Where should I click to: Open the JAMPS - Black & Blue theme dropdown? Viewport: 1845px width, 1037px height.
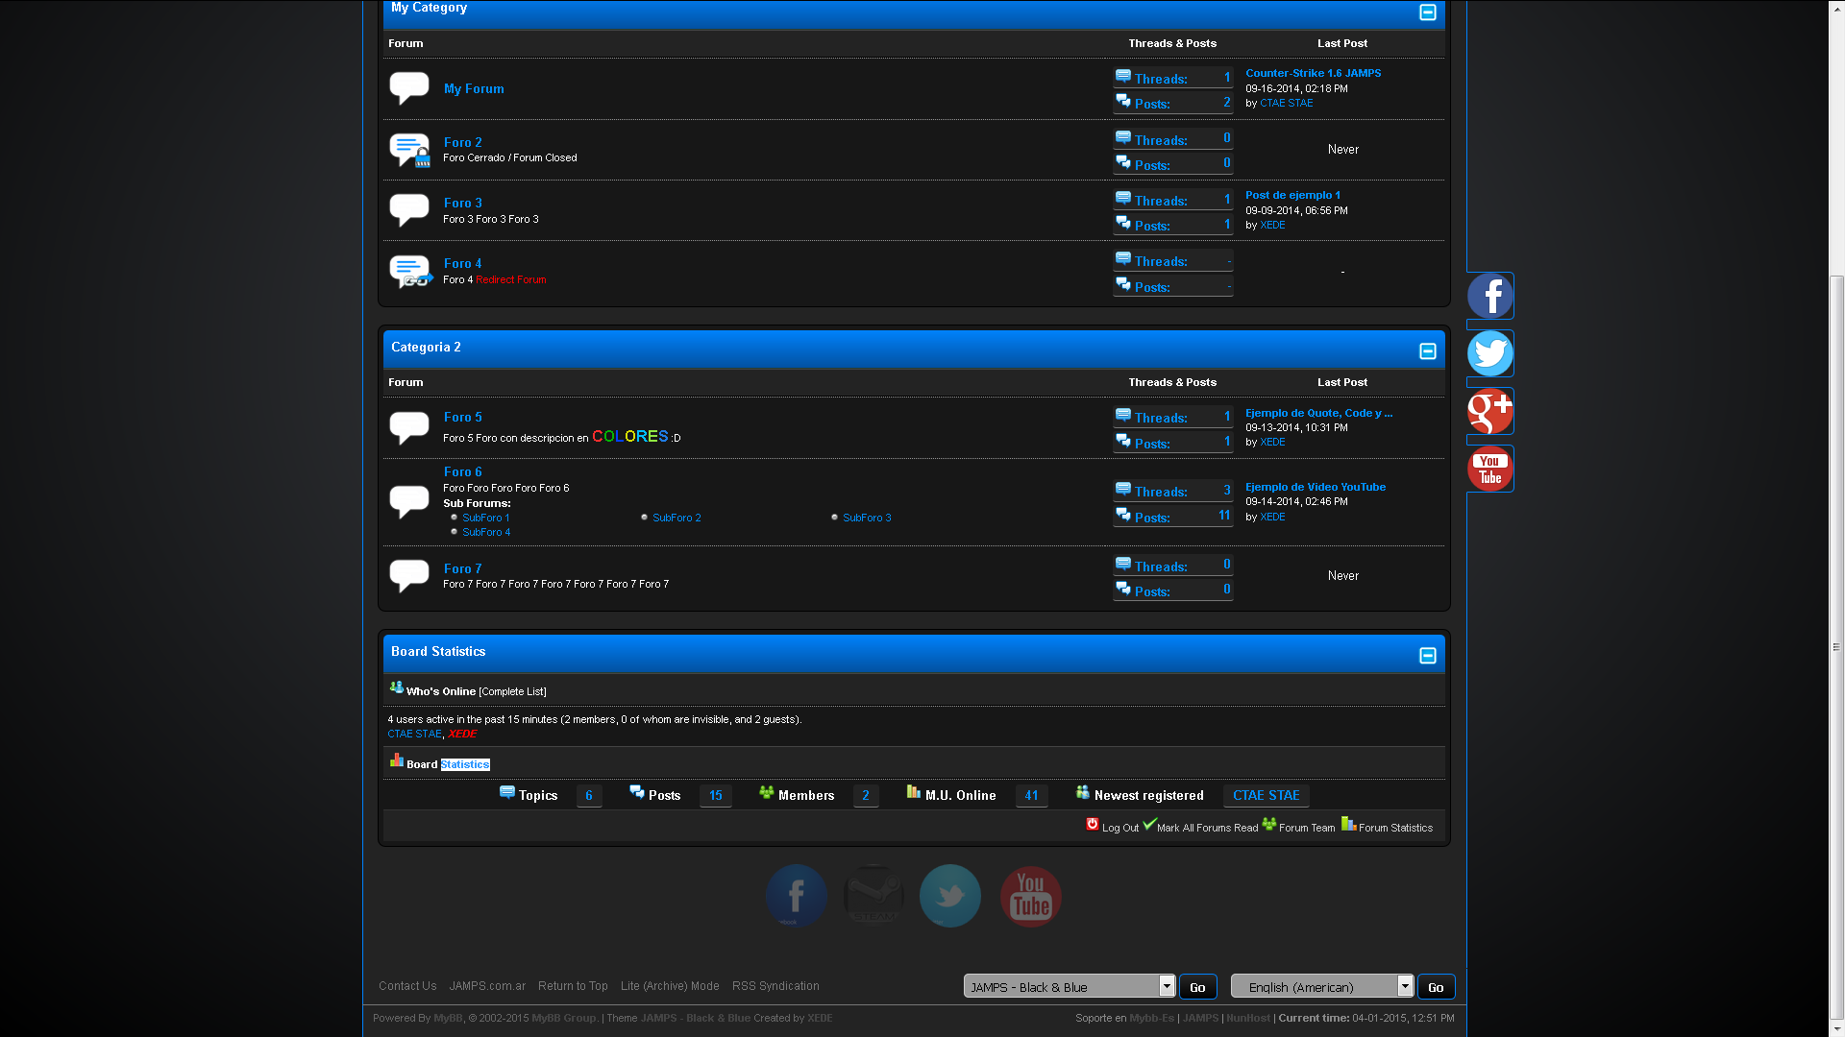pyautogui.click(x=1070, y=986)
